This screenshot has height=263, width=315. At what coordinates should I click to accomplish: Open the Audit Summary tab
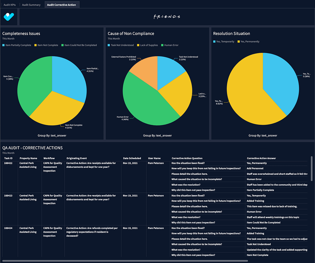[x=31, y=5]
